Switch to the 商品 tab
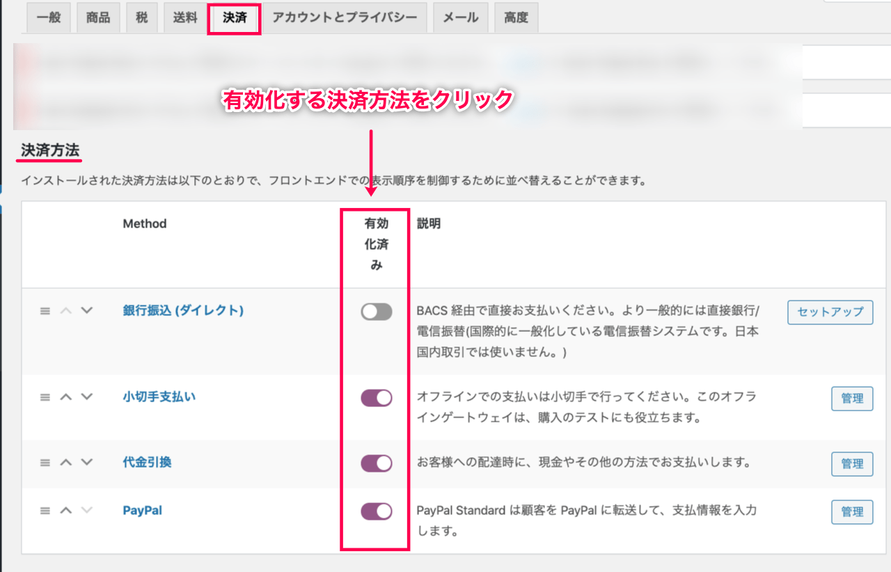891x572 pixels. (98, 18)
